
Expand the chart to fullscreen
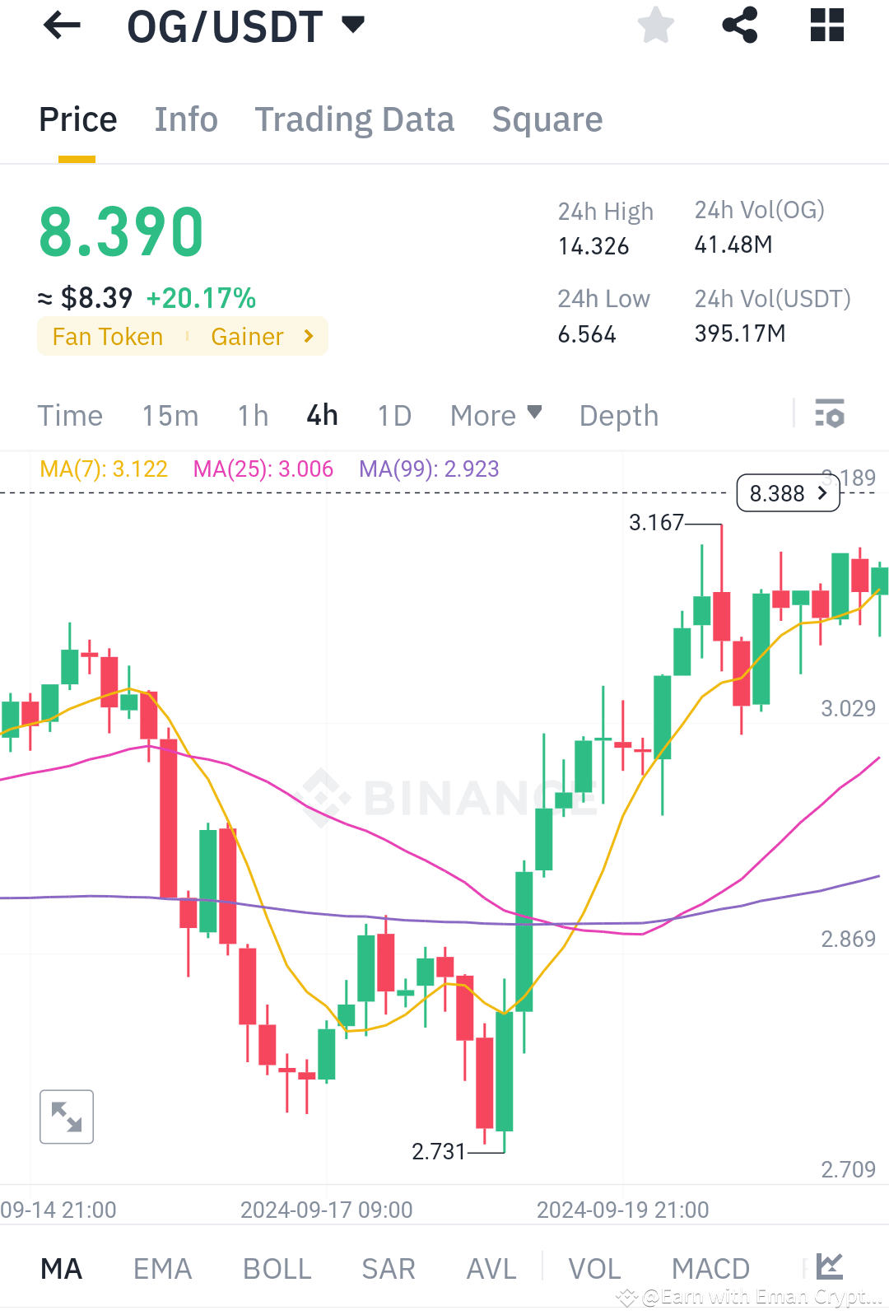67,1117
